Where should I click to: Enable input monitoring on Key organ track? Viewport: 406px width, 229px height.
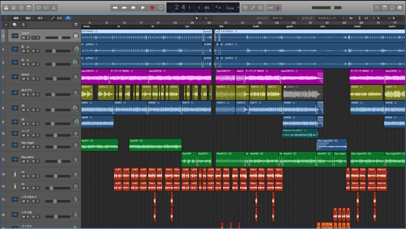(x=38, y=147)
